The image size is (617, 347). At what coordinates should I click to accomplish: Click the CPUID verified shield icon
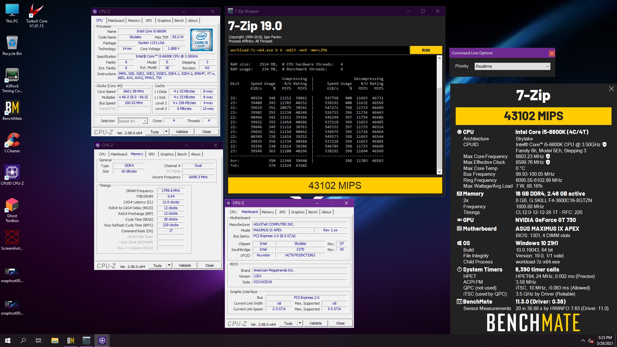(604, 145)
